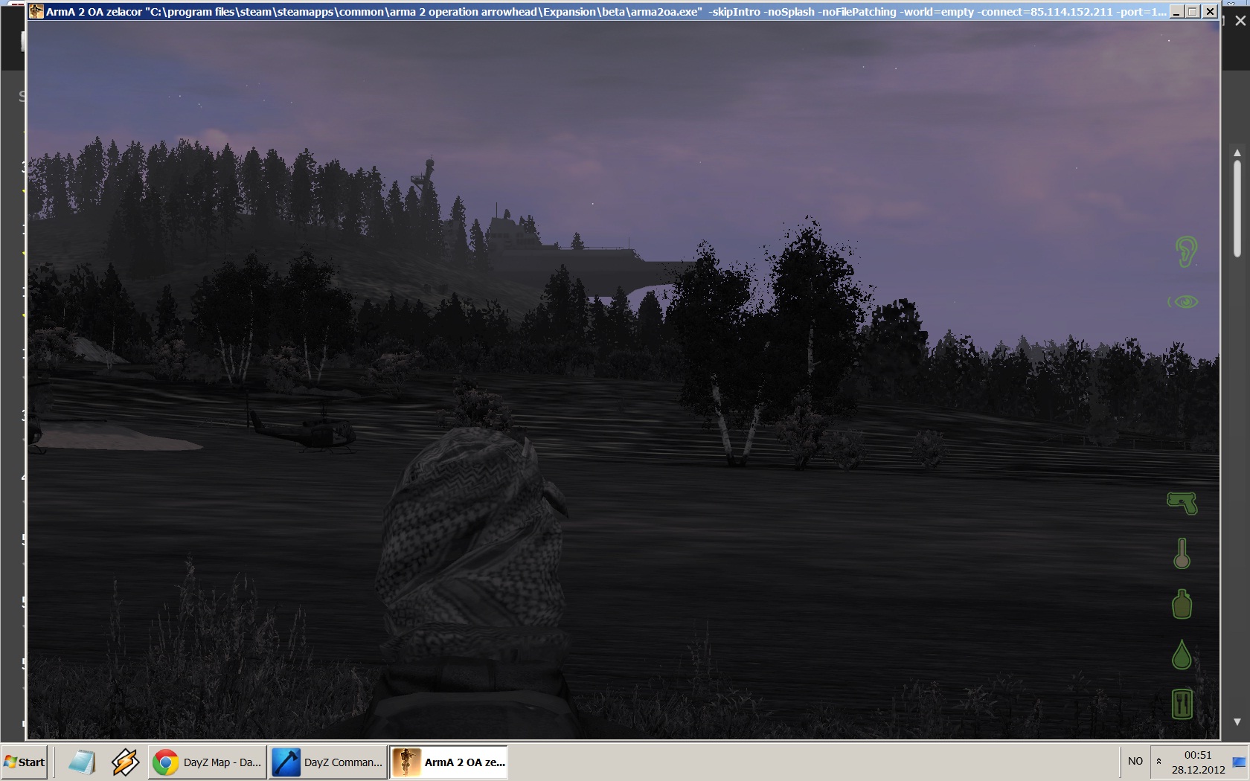The image size is (1250, 781).
Task: Click the thermometer temperature HUD icon
Action: point(1182,554)
